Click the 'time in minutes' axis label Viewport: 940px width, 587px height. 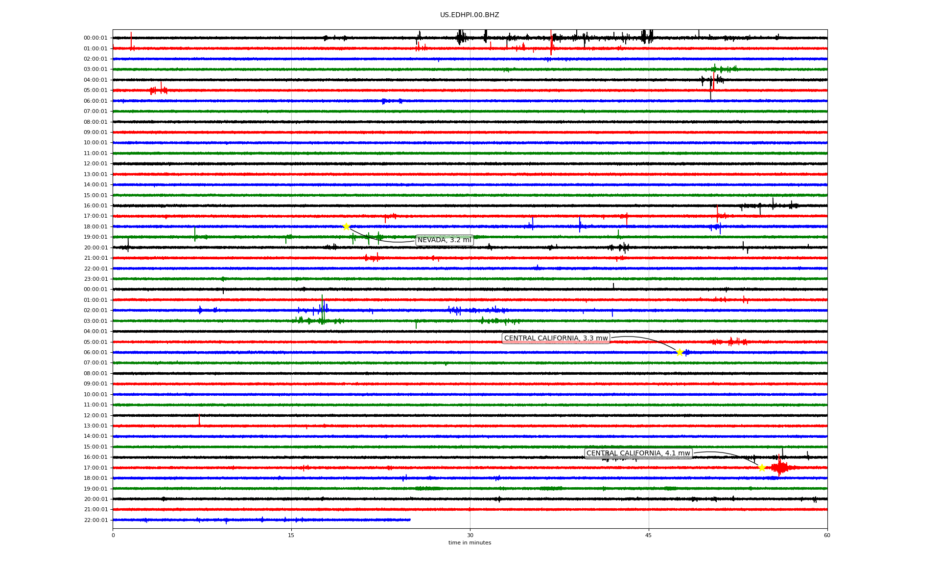coord(470,543)
